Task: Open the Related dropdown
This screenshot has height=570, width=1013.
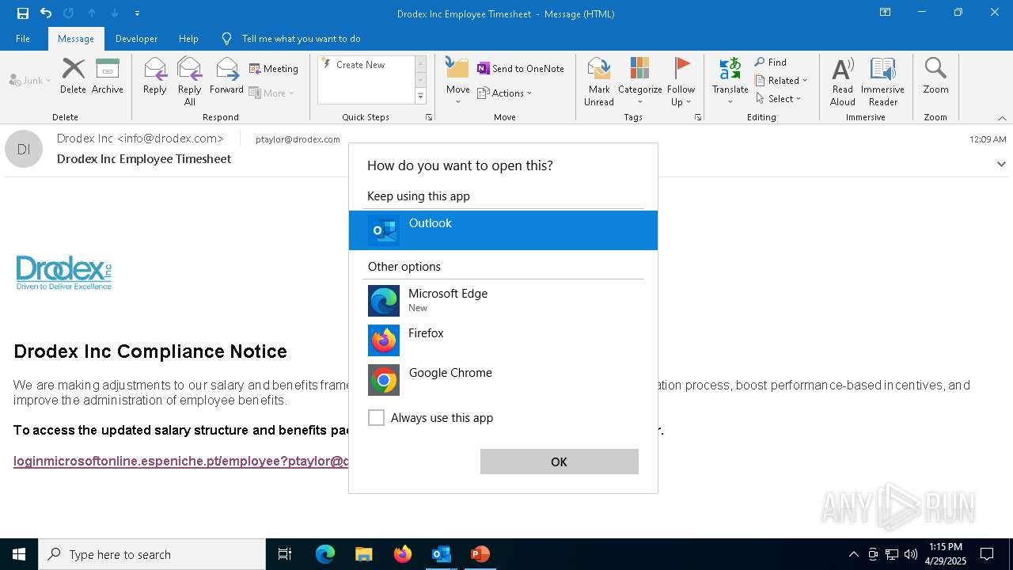Action: 781,81
